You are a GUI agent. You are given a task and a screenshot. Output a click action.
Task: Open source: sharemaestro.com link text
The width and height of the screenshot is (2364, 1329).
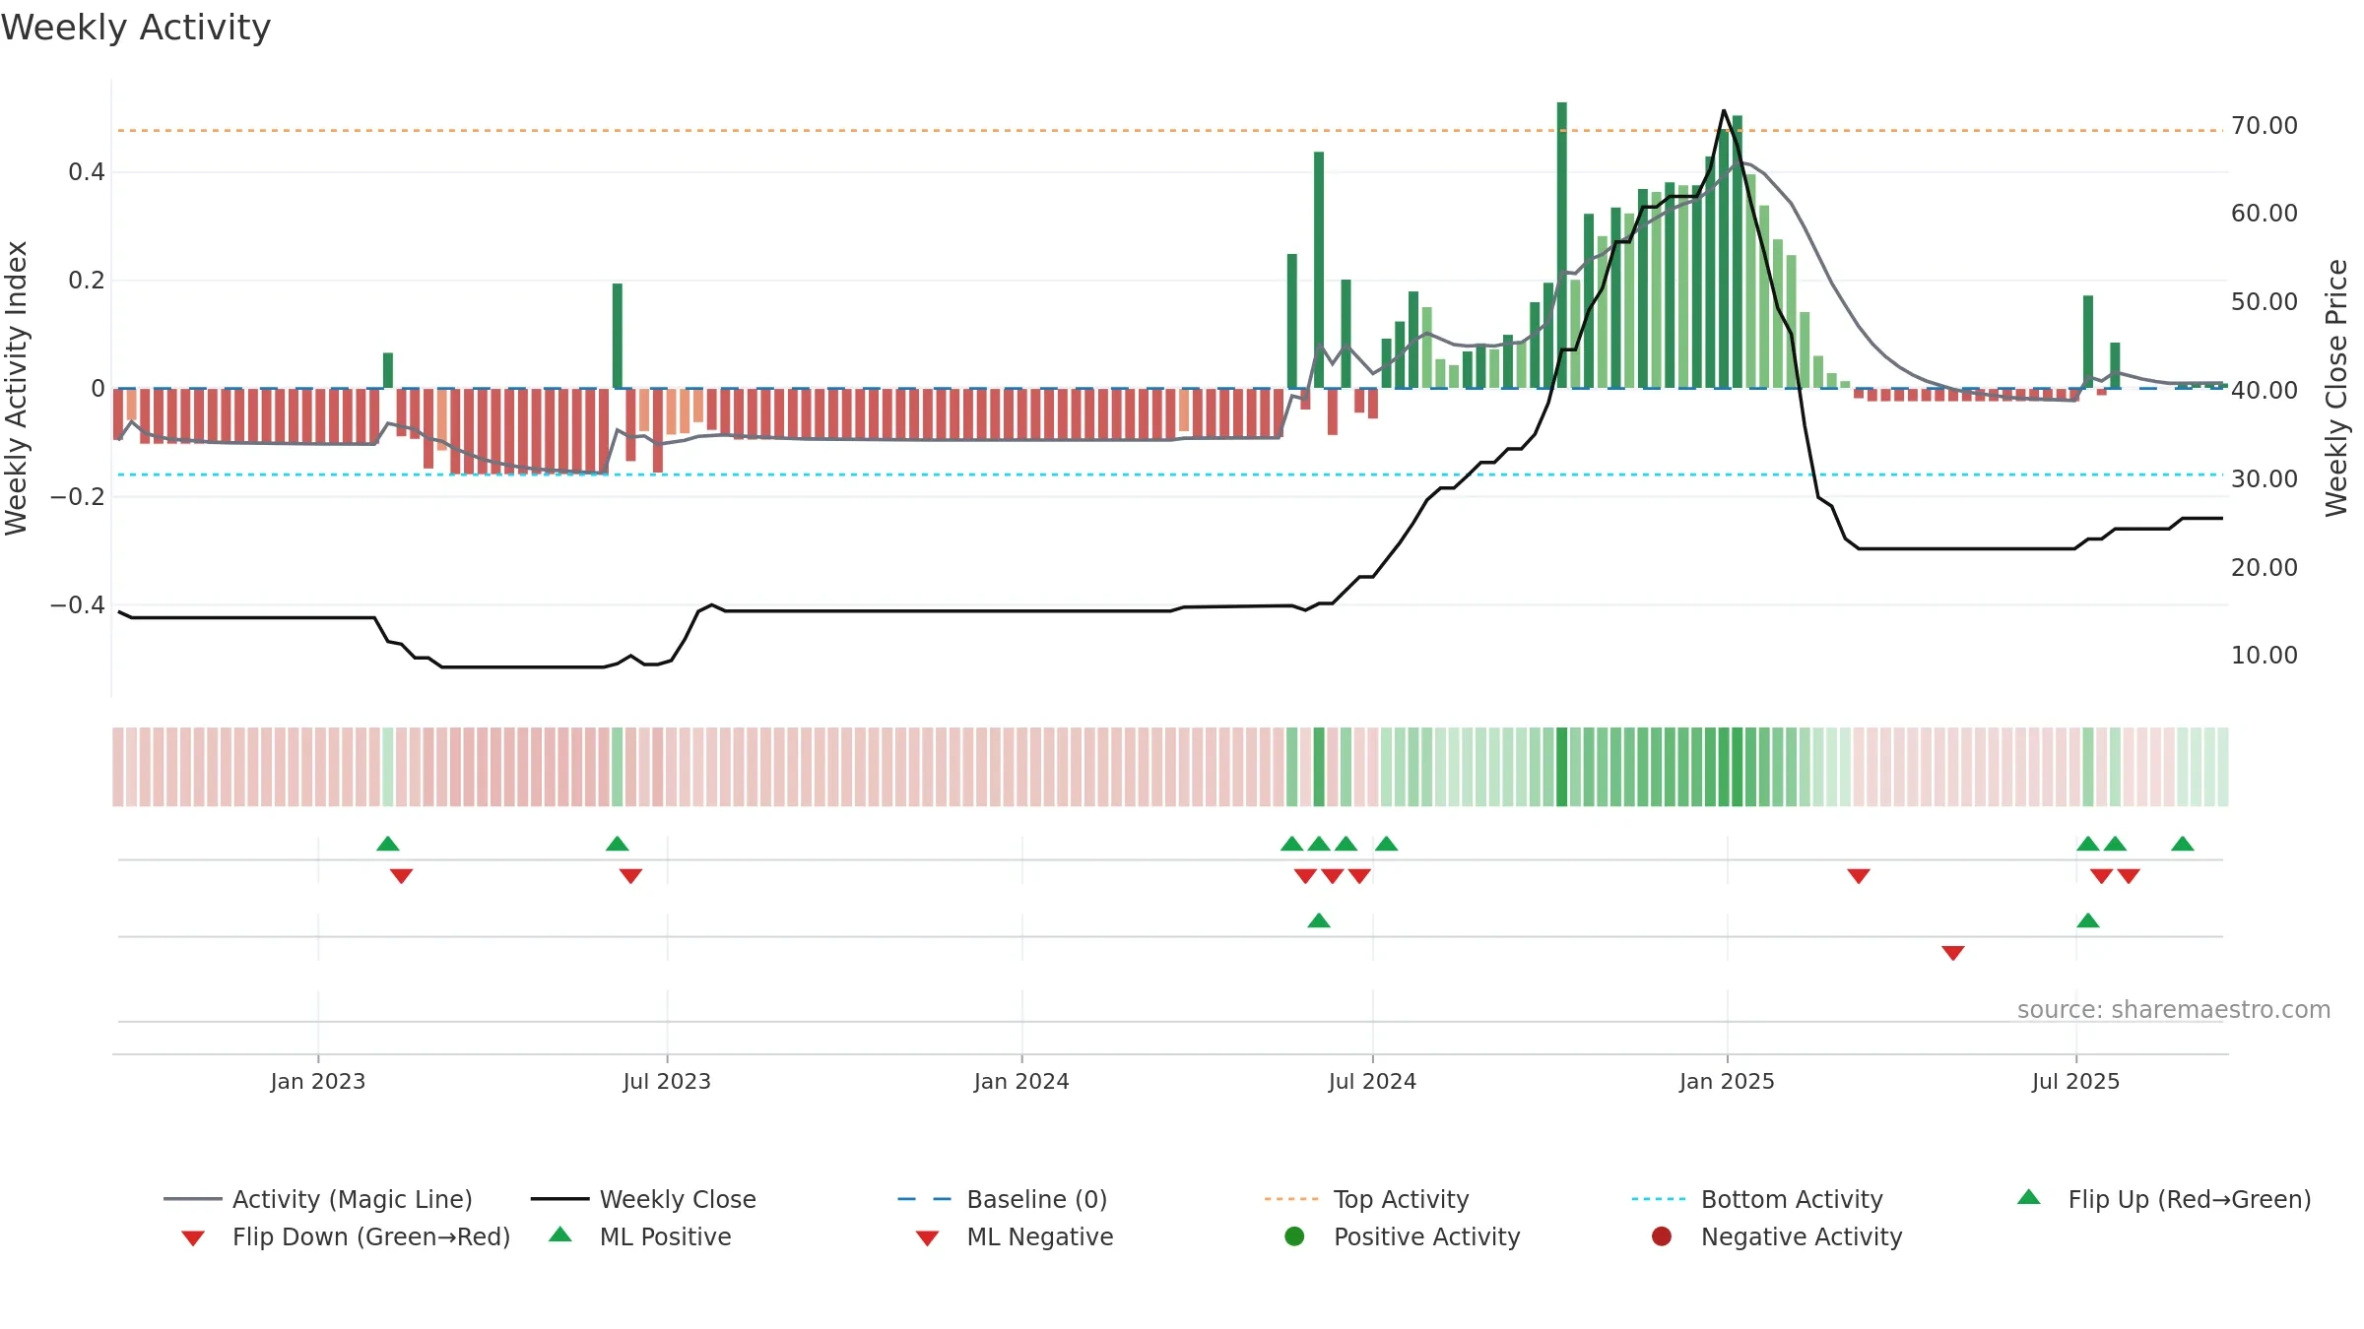pyautogui.click(x=2174, y=1010)
